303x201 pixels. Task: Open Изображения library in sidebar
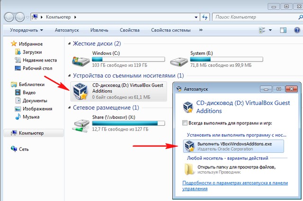(37, 109)
